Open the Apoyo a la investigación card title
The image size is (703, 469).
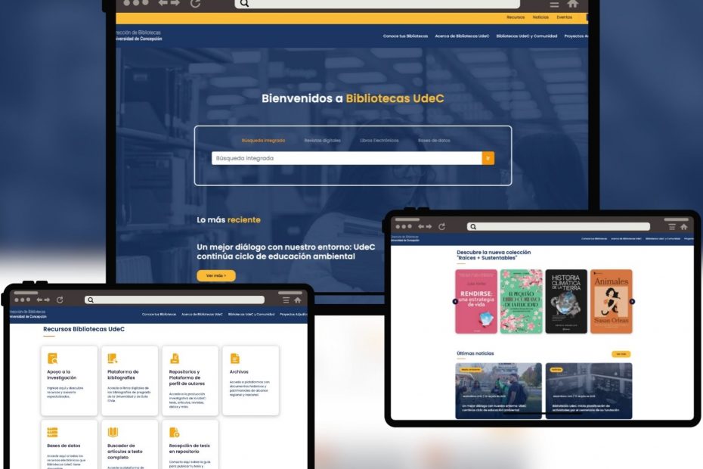61,374
